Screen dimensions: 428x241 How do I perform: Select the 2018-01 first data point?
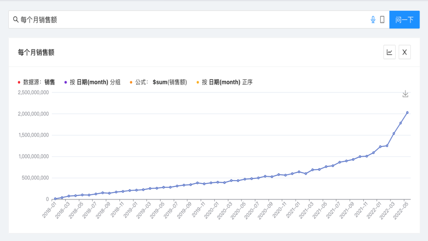pos(55,199)
